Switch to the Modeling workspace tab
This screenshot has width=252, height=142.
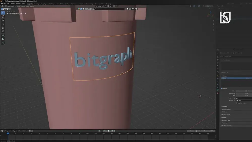[36, 4]
